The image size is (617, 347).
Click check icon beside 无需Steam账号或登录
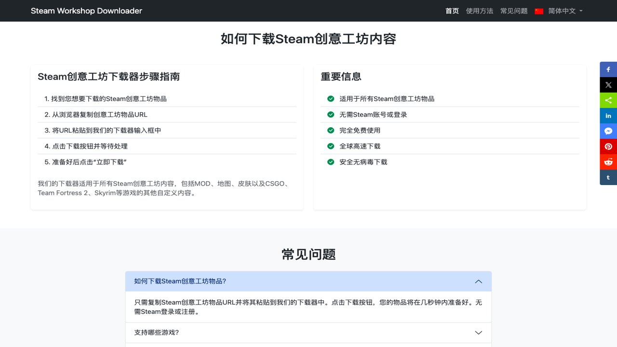pos(331,115)
